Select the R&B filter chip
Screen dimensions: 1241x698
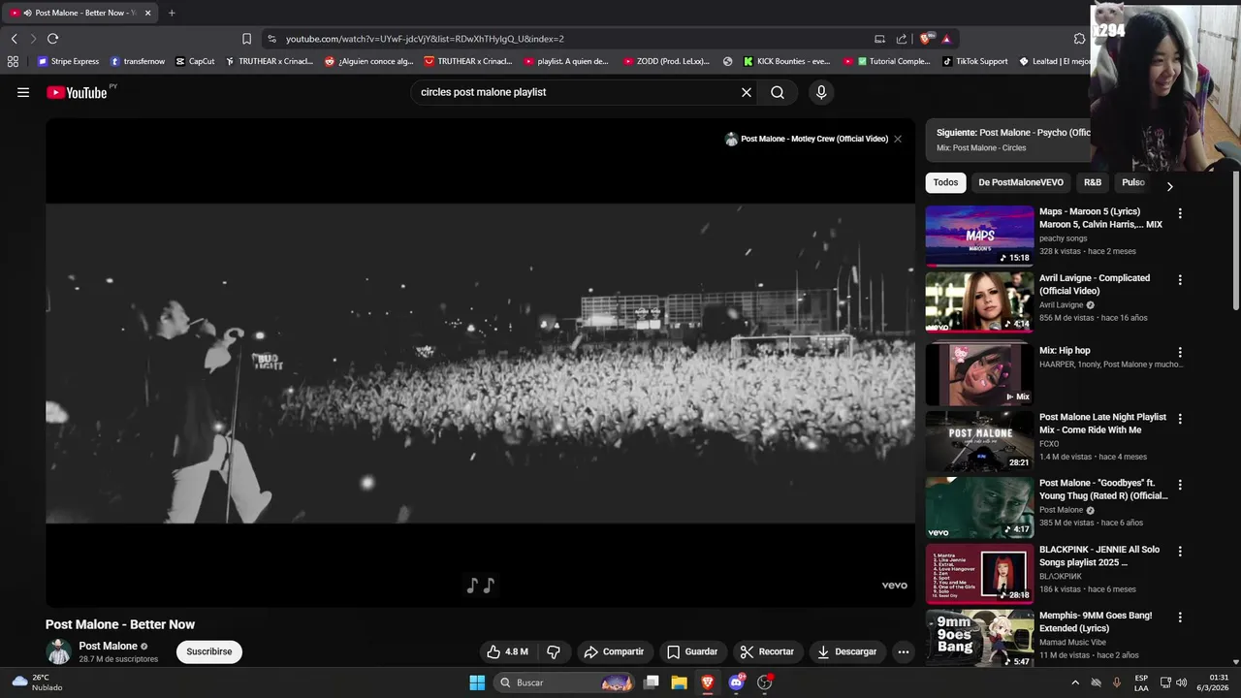1093,182
